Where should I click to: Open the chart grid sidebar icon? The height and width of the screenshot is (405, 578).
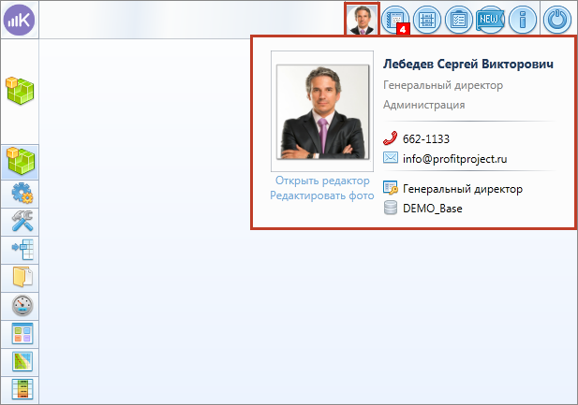pos(22,362)
